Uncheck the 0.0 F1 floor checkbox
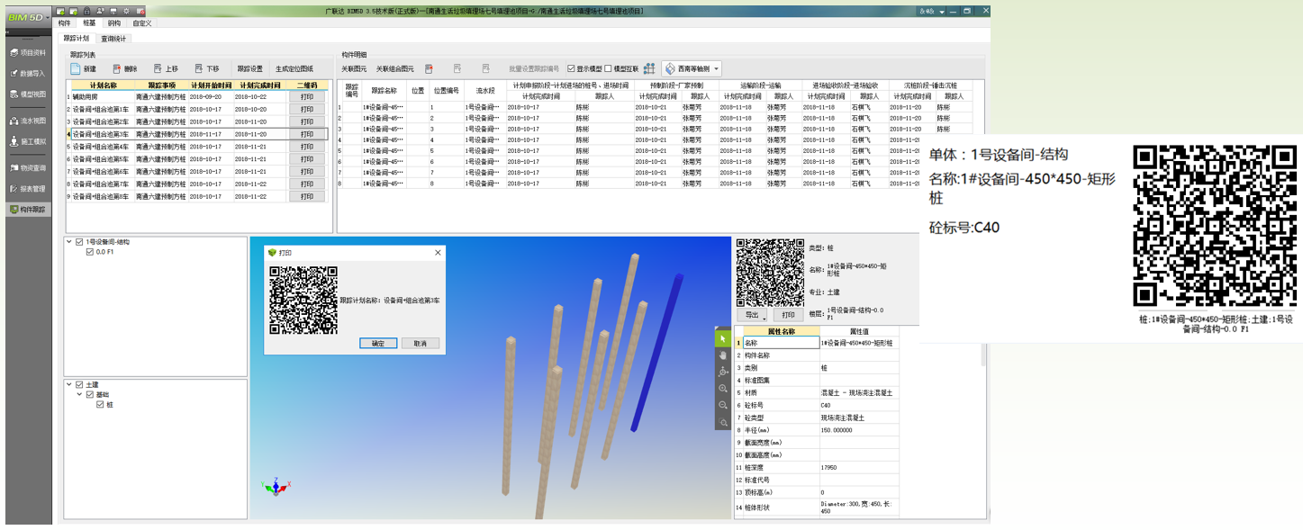 pyautogui.click(x=90, y=252)
